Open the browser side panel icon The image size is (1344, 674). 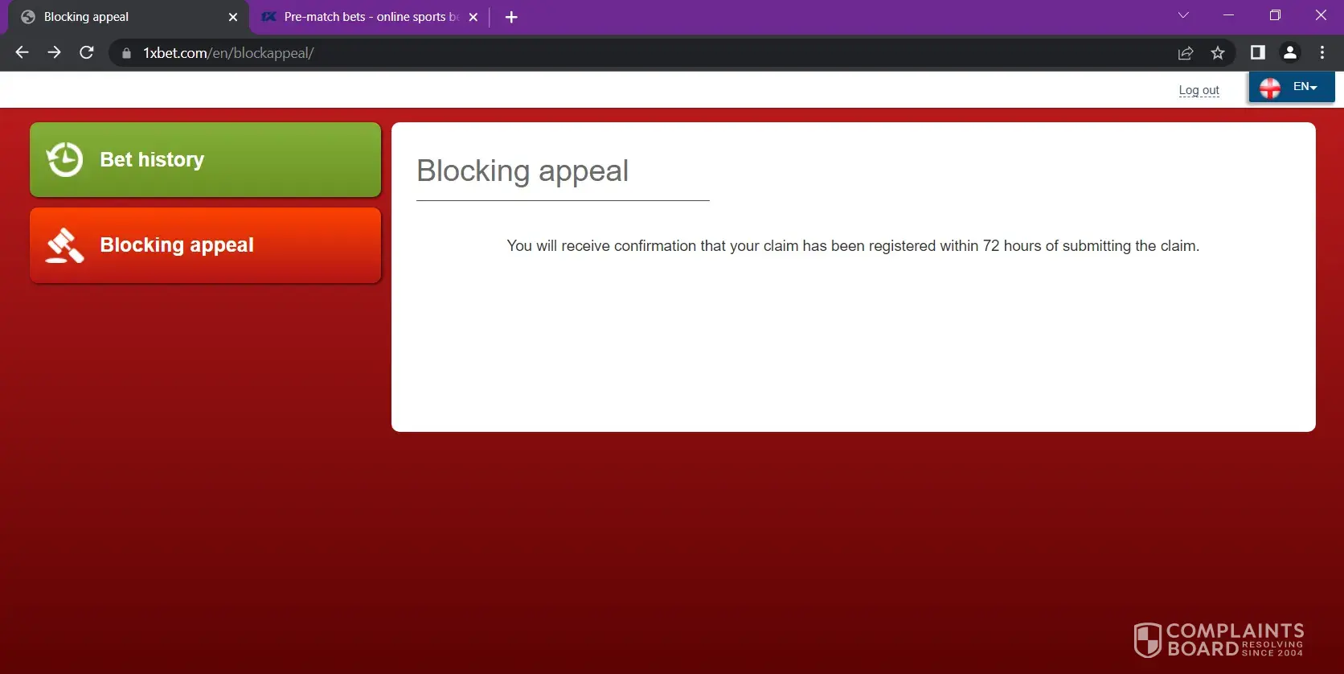[1257, 53]
